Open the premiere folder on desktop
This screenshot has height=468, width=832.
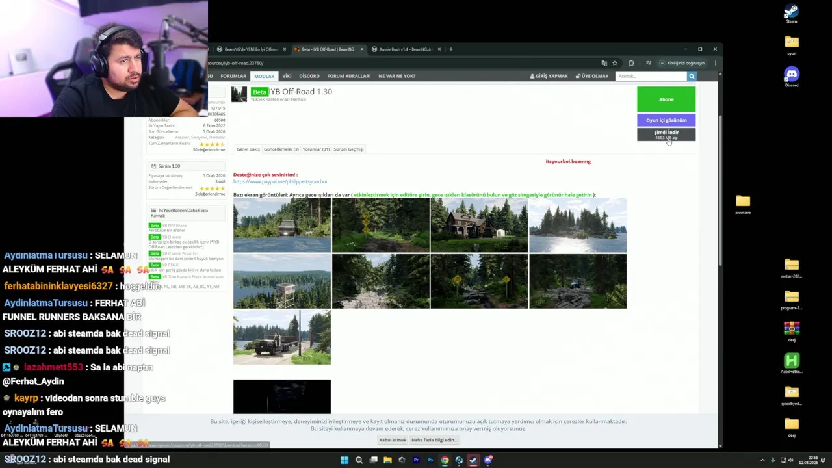tap(743, 204)
